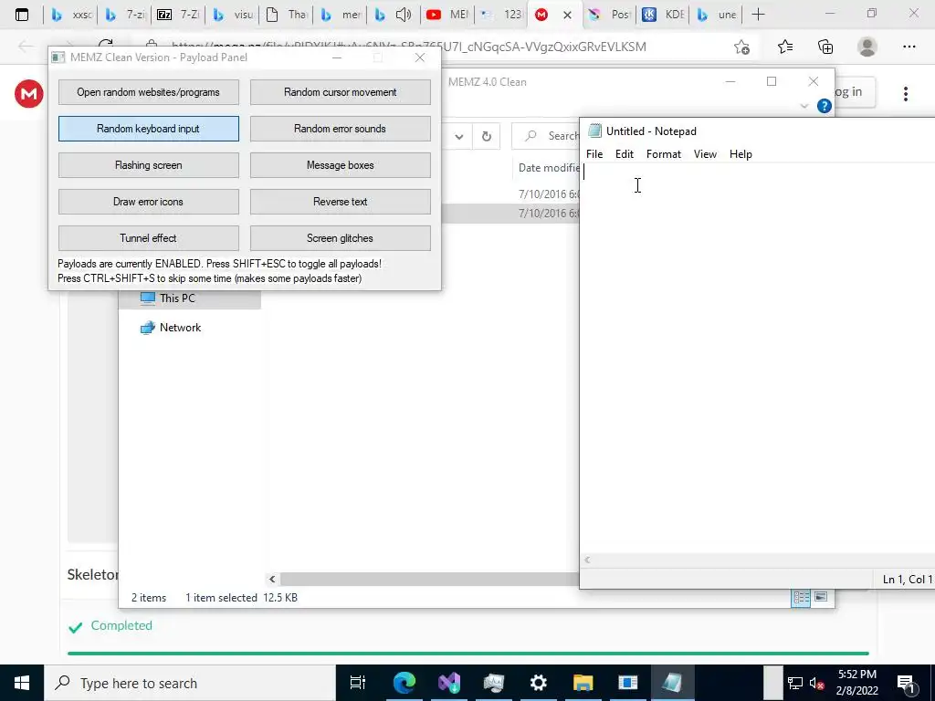Open Notepad Format menu

tap(664, 153)
